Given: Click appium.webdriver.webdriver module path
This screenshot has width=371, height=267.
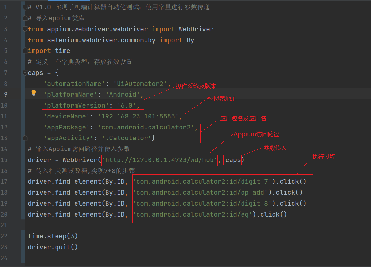Looking at the screenshot, I should (98, 29).
